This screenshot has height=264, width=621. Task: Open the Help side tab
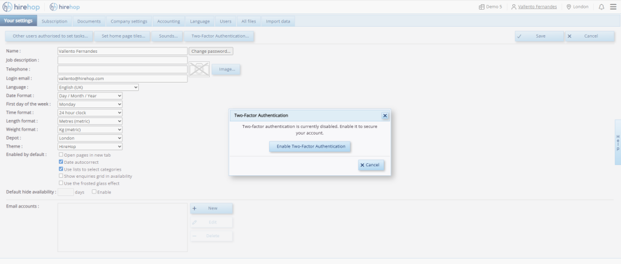coord(617,142)
